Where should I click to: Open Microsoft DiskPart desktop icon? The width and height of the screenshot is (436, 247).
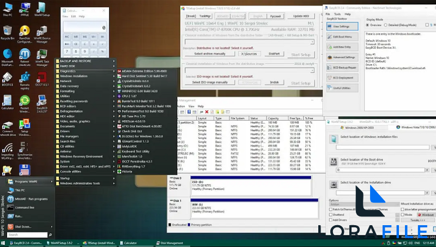click(8, 58)
